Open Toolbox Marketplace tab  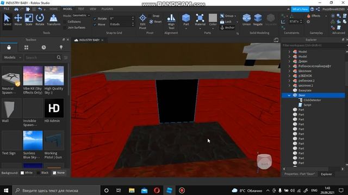[9, 47]
